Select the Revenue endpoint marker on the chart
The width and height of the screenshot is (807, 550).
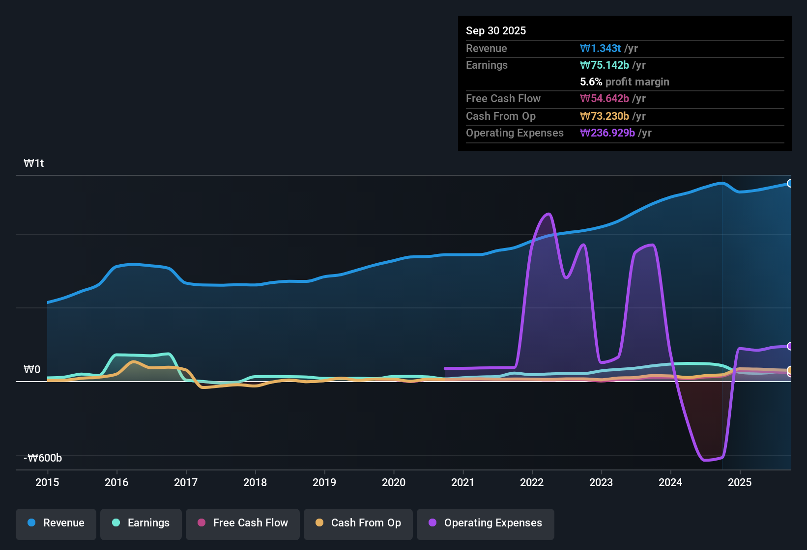pyautogui.click(x=790, y=183)
